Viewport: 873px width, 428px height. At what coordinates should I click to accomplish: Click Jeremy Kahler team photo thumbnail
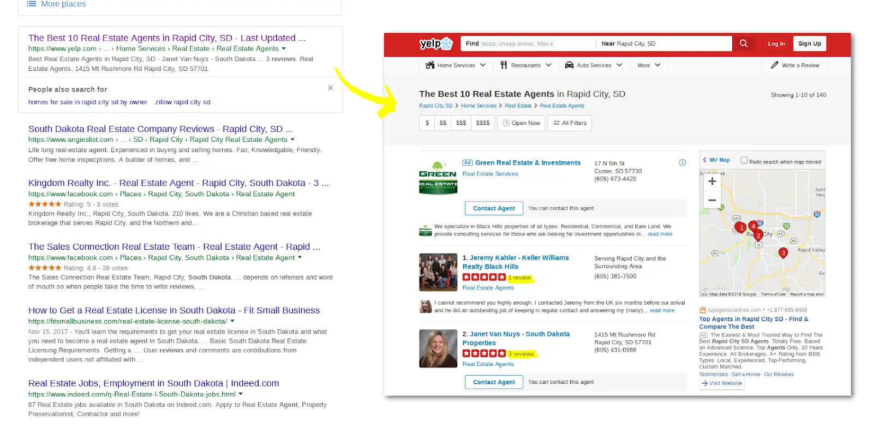click(x=438, y=272)
